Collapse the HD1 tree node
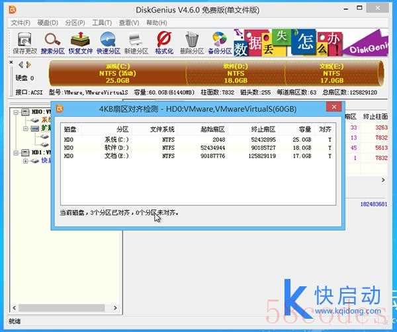 (x=16, y=152)
